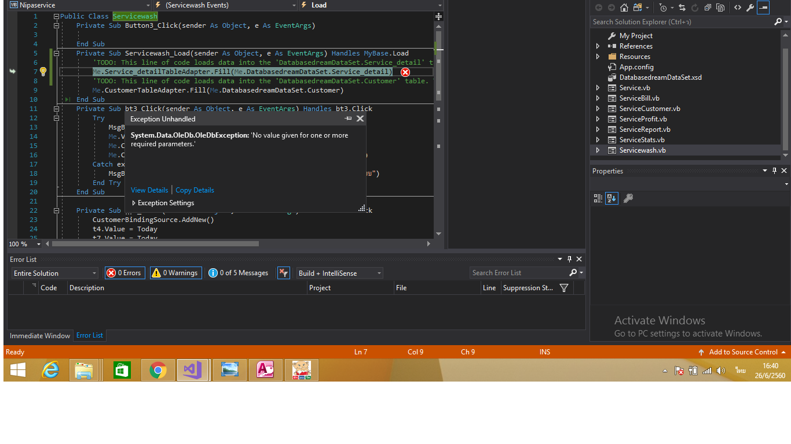Select My Project in Solution Explorer
The height and width of the screenshot is (444, 791).
pyautogui.click(x=636, y=36)
